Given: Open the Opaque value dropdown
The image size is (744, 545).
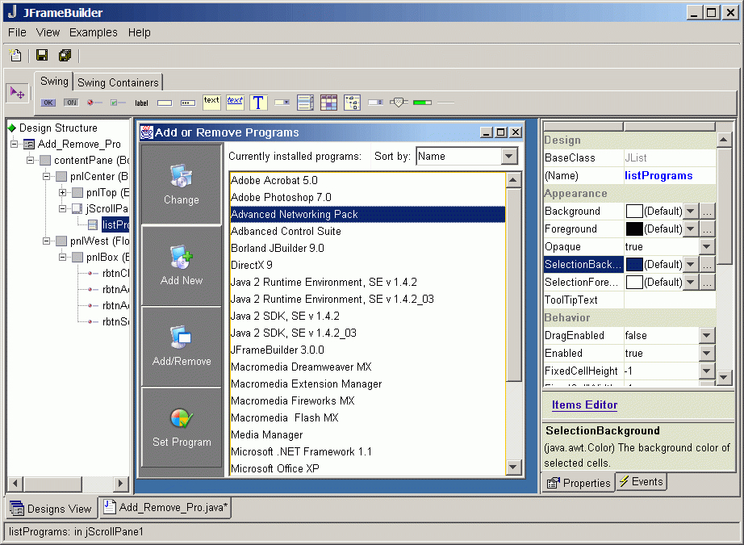Looking at the screenshot, I should [x=707, y=247].
